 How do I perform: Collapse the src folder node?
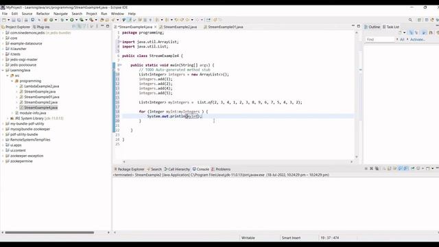click(8, 75)
